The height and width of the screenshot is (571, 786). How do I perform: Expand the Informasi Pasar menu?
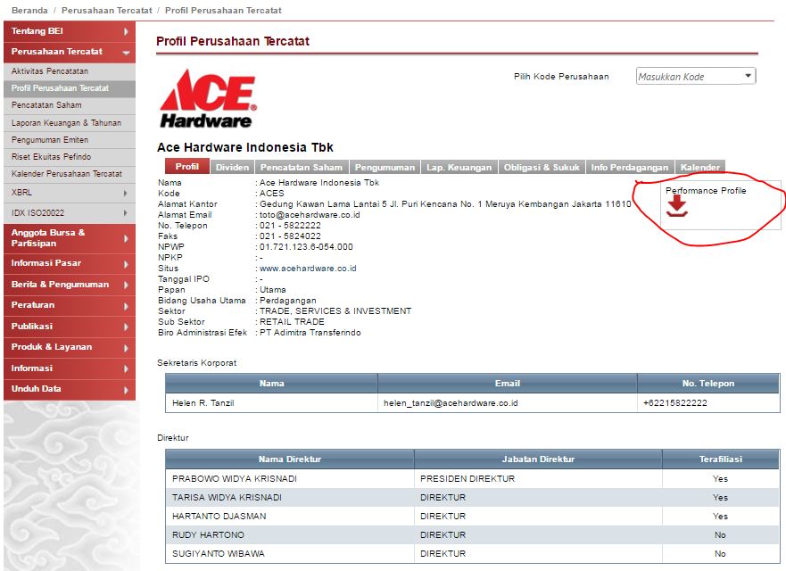(70, 263)
